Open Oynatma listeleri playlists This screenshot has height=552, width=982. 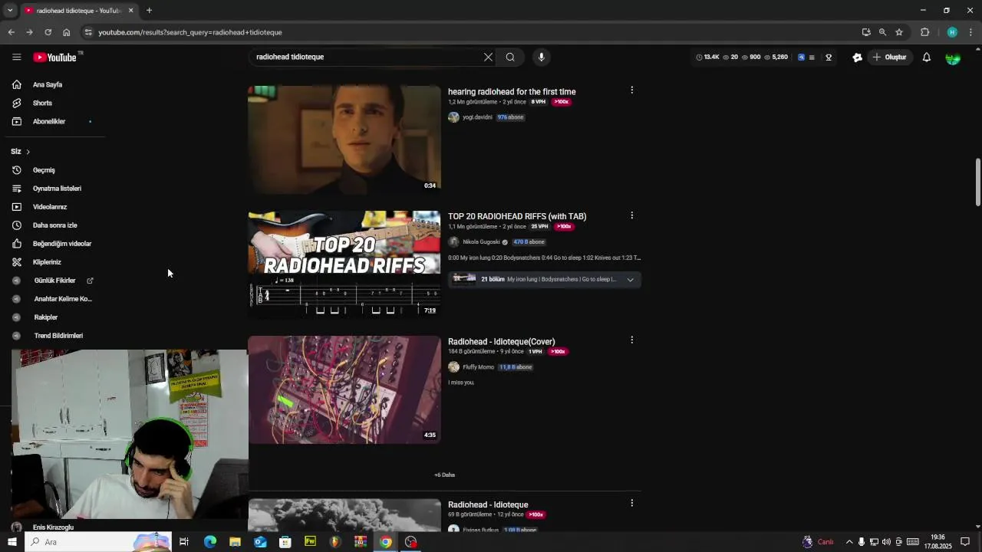pyautogui.click(x=58, y=189)
